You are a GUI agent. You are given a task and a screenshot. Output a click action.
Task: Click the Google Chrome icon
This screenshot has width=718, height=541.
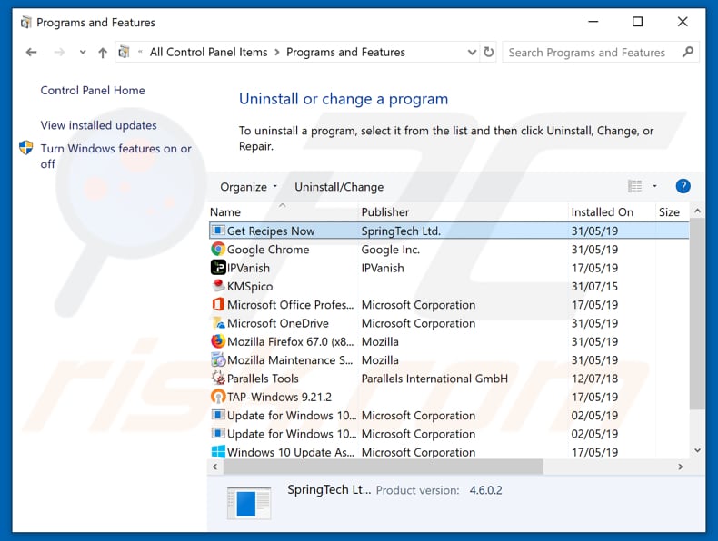tap(218, 250)
